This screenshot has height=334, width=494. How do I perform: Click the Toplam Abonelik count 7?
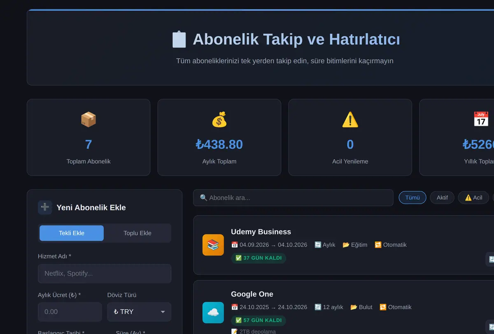89,145
